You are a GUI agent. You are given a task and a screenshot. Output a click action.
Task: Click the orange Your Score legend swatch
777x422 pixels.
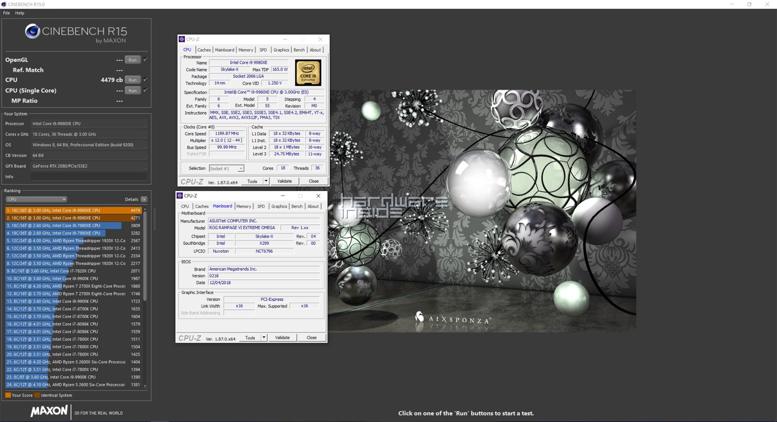pyautogui.click(x=8, y=395)
